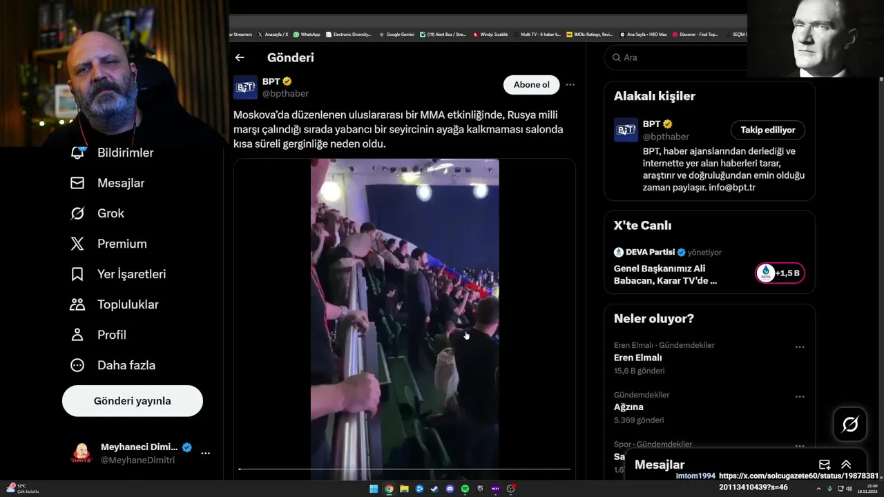The image size is (884, 497).
Task: Open the weather widget in taskbar
Action: 23,489
